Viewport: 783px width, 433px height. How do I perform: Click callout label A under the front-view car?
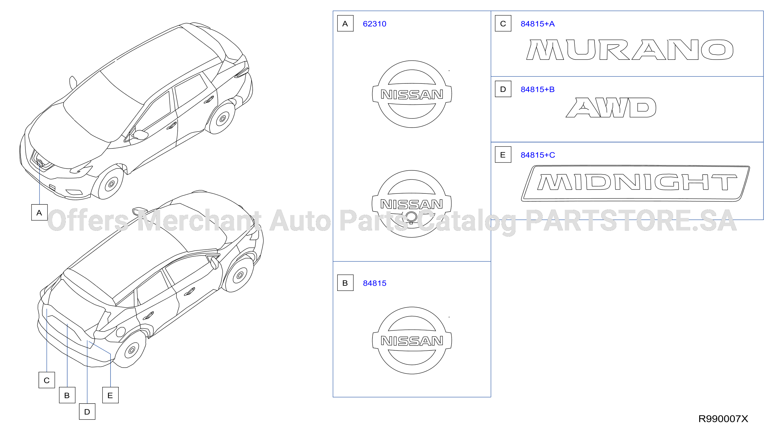pos(39,212)
